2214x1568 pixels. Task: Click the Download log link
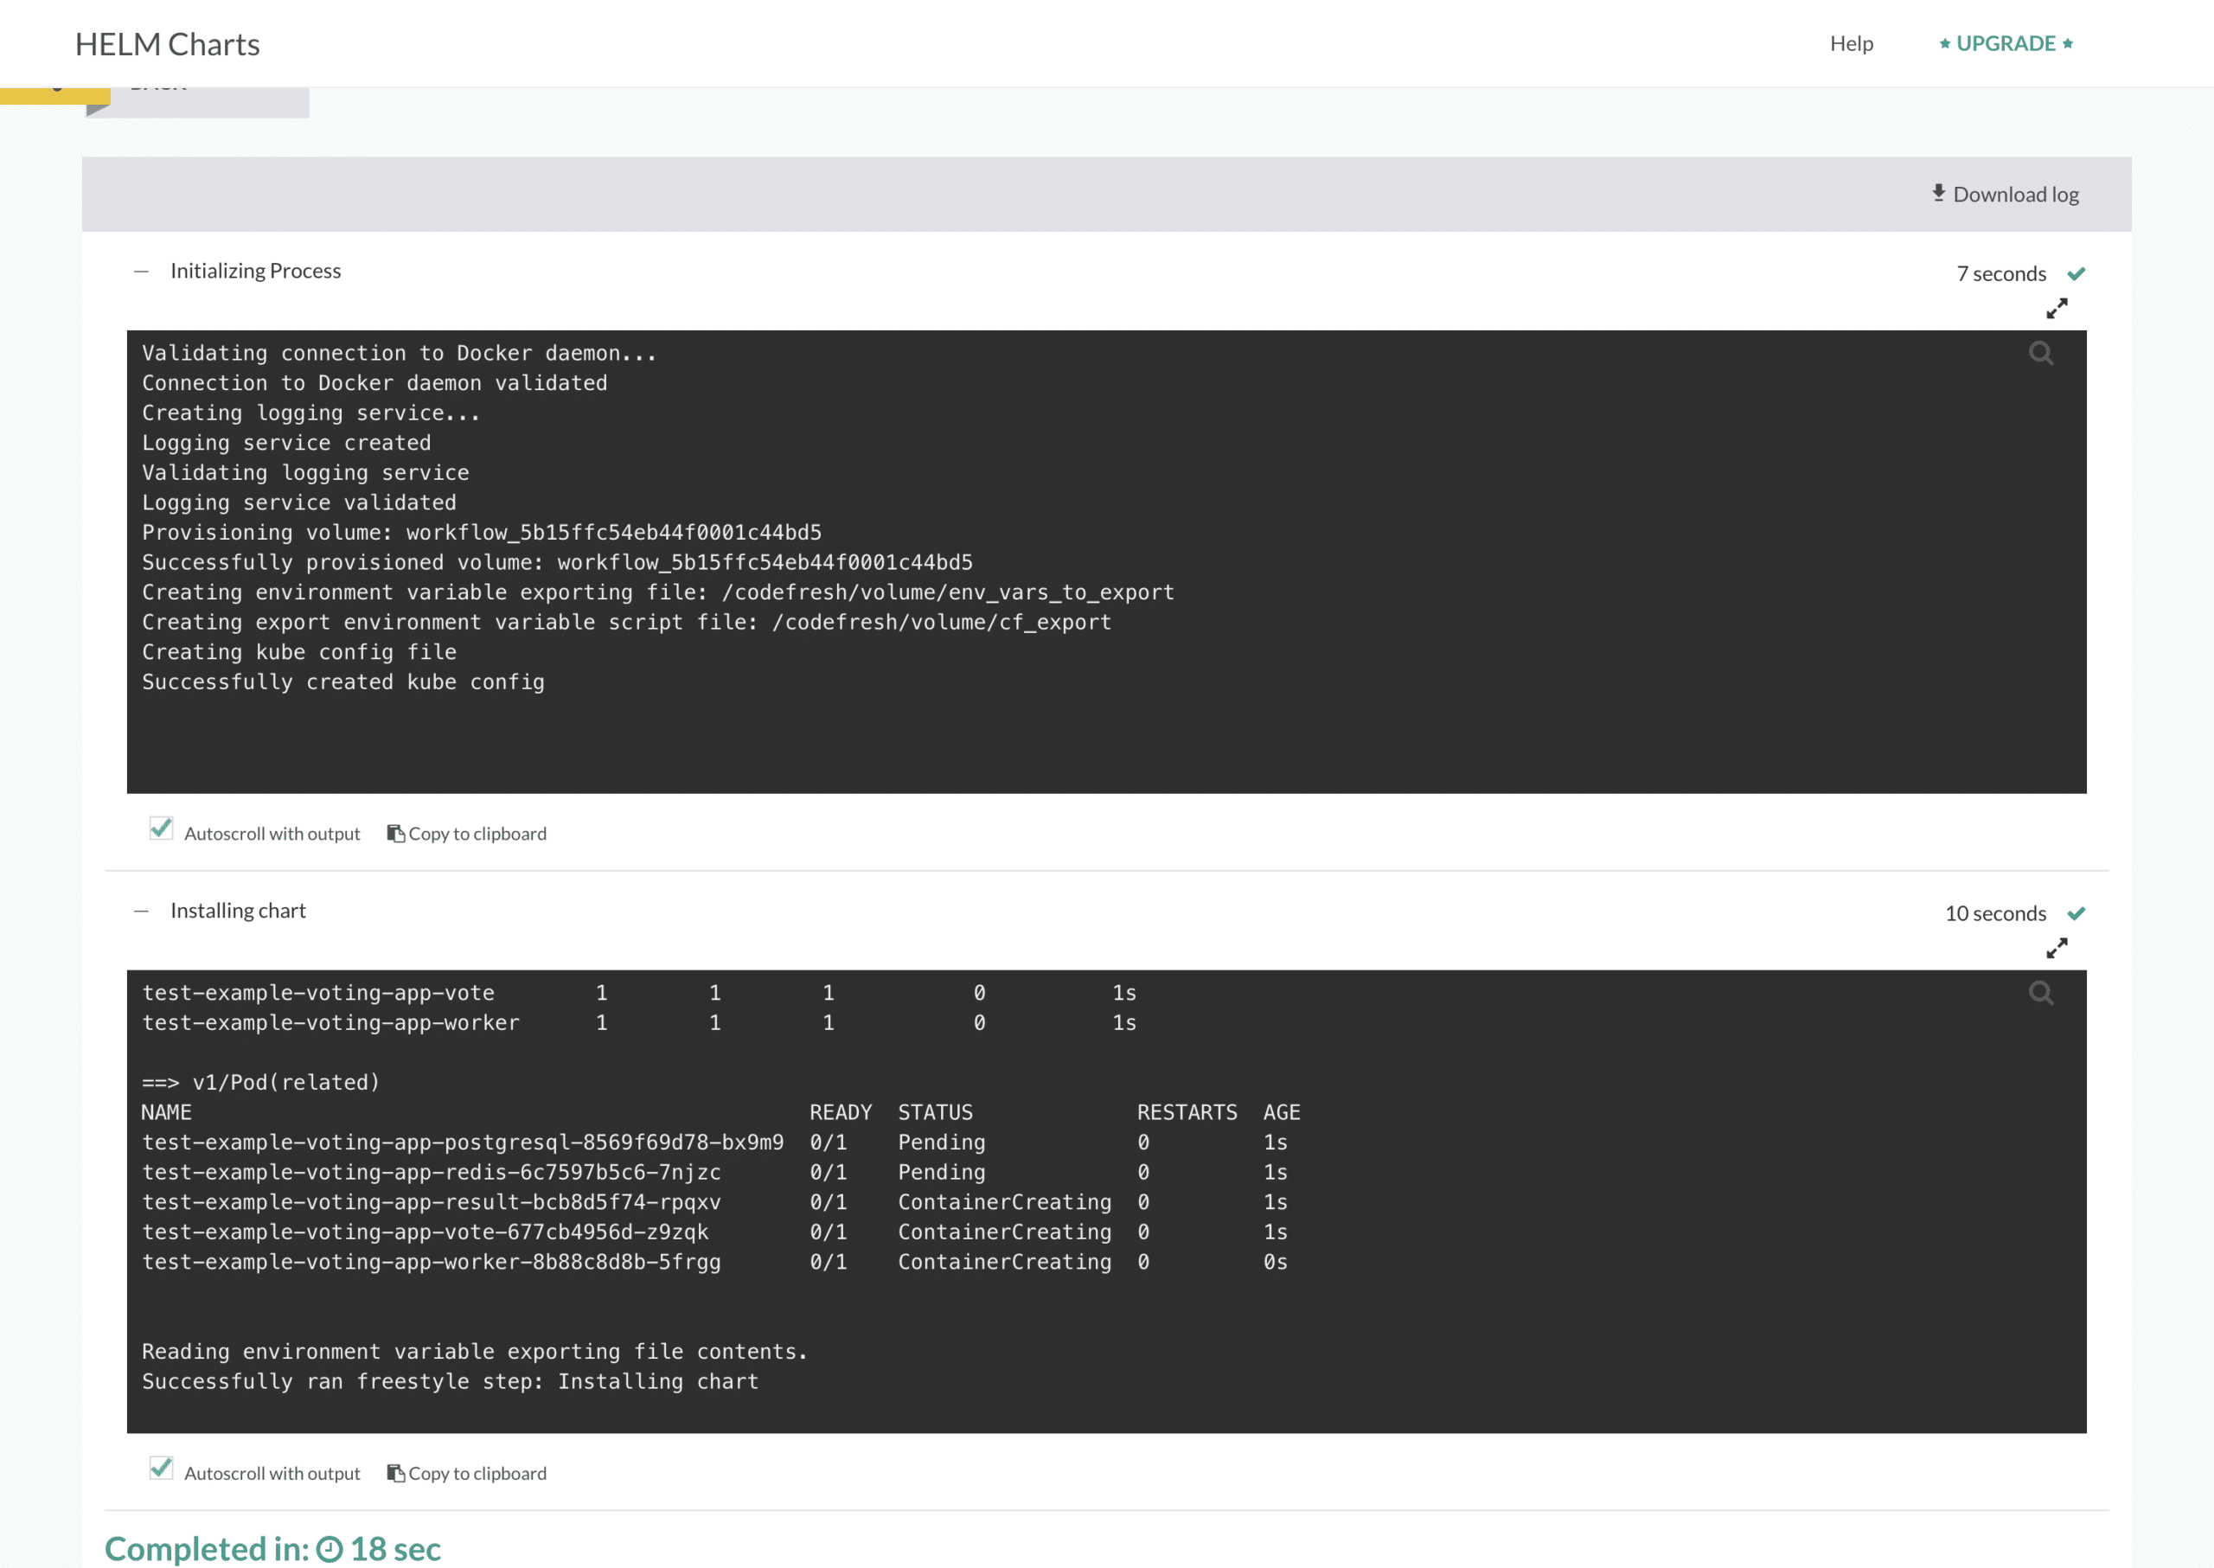[x=2005, y=194]
